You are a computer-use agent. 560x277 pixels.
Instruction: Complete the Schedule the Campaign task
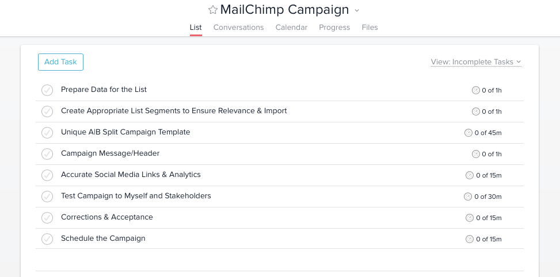pos(47,239)
